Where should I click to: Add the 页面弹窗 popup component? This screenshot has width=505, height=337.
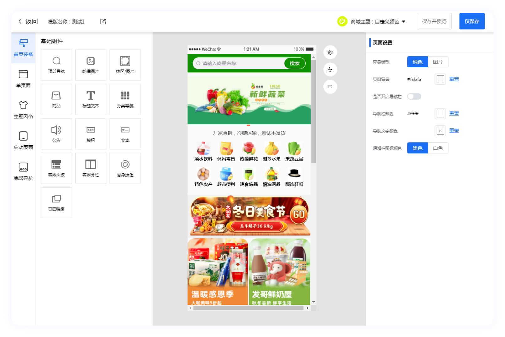point(56,203)
